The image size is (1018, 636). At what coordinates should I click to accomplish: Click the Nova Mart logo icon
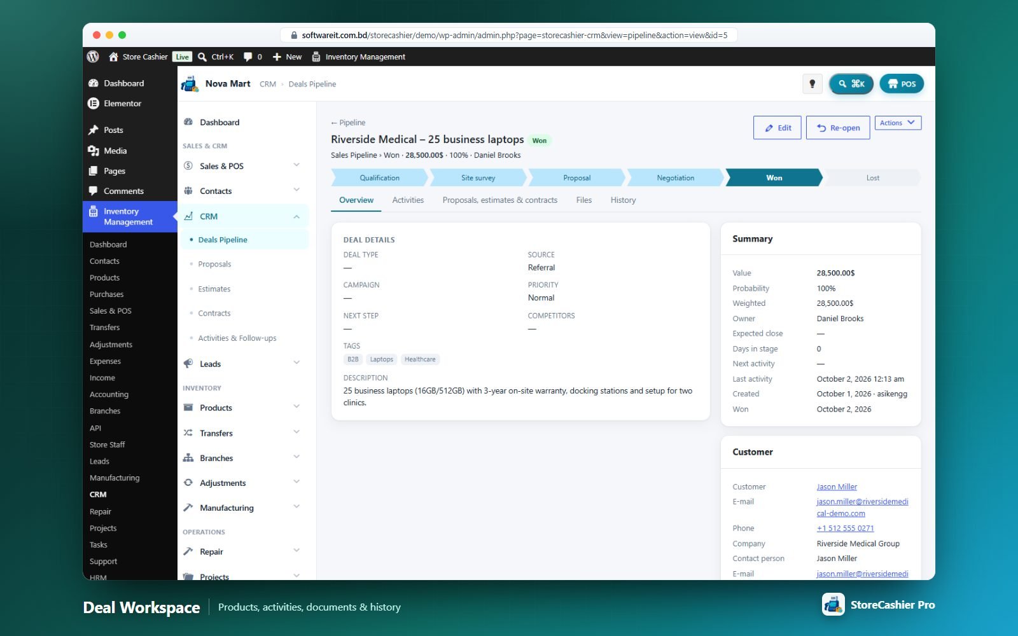click(x=190, y=83)
